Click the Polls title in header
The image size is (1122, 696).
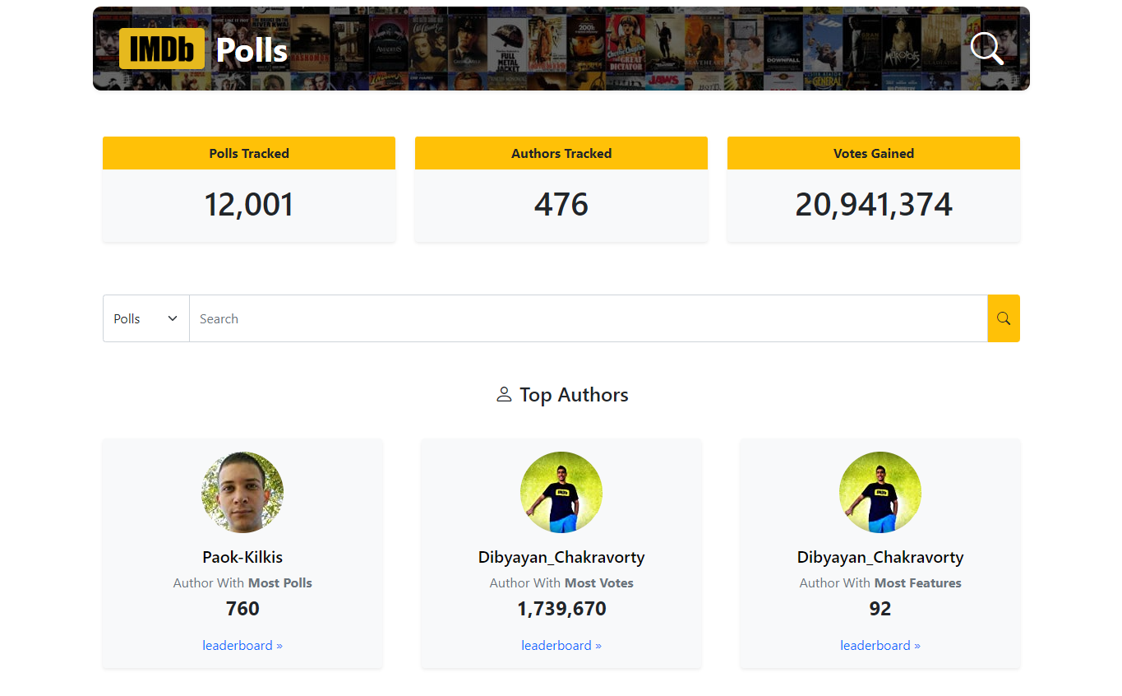252,50
